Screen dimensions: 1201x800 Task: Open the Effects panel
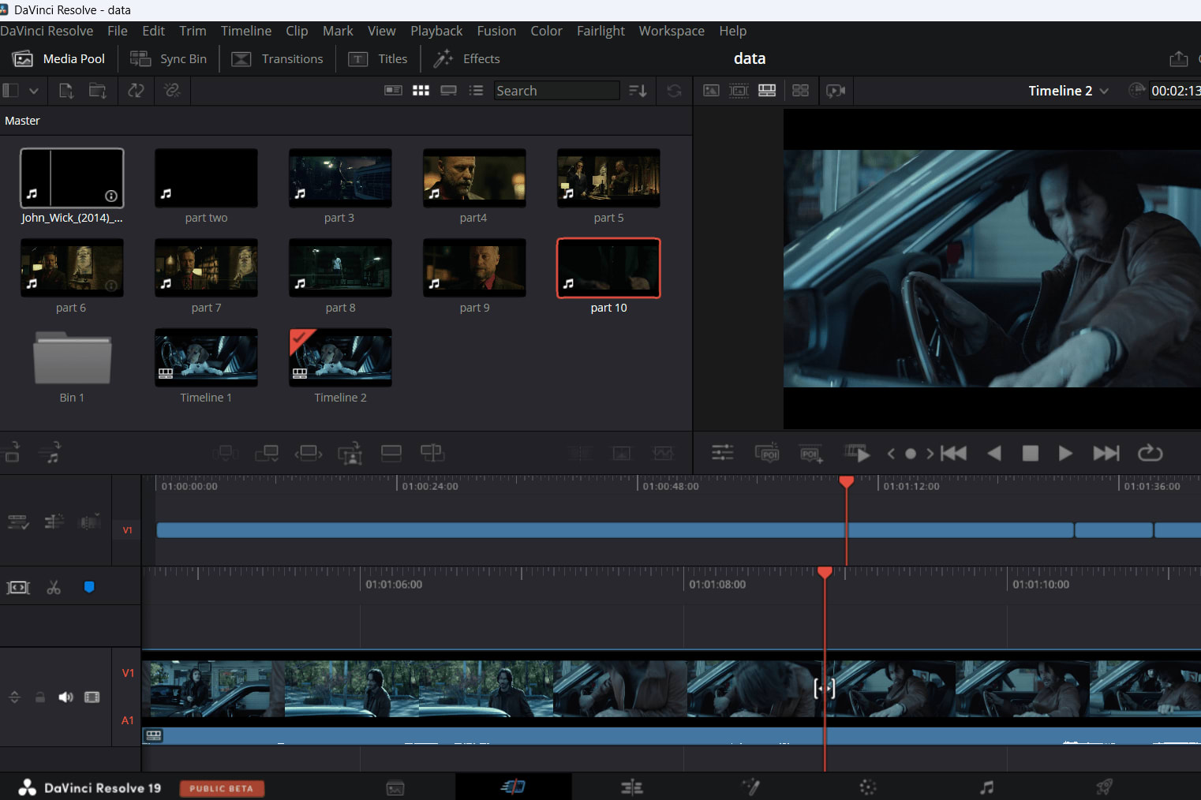[x=466, y=59]
